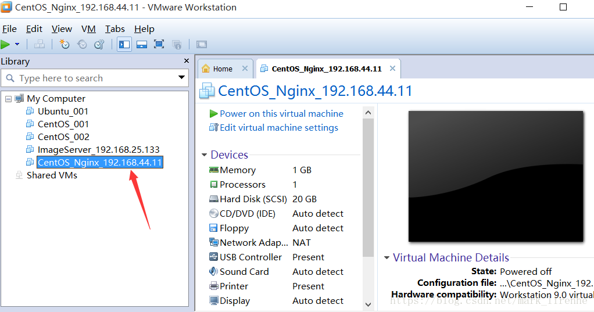594x312 pixels.
Task: Open the Help menu
Action: 144,29
